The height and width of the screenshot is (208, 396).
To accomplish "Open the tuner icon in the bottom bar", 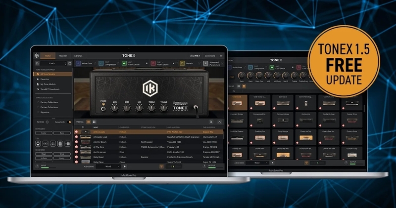I will [x=161, y=166].
